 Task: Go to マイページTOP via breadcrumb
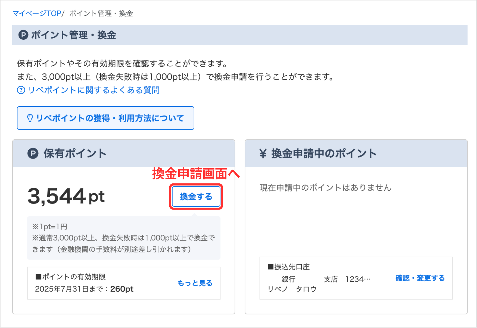click(x=37, y=13)
